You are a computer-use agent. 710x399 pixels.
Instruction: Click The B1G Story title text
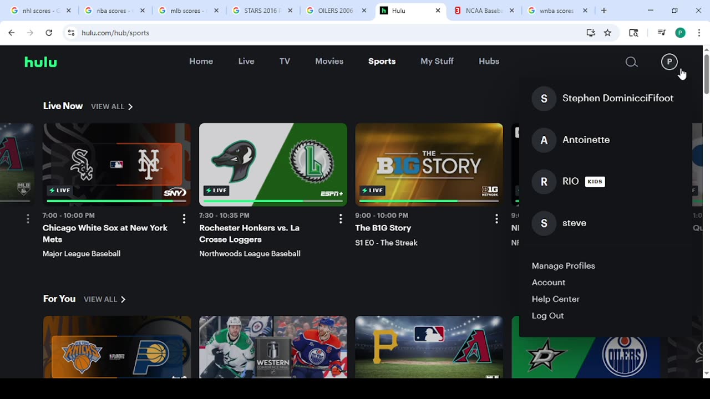[x=383, y=228]
